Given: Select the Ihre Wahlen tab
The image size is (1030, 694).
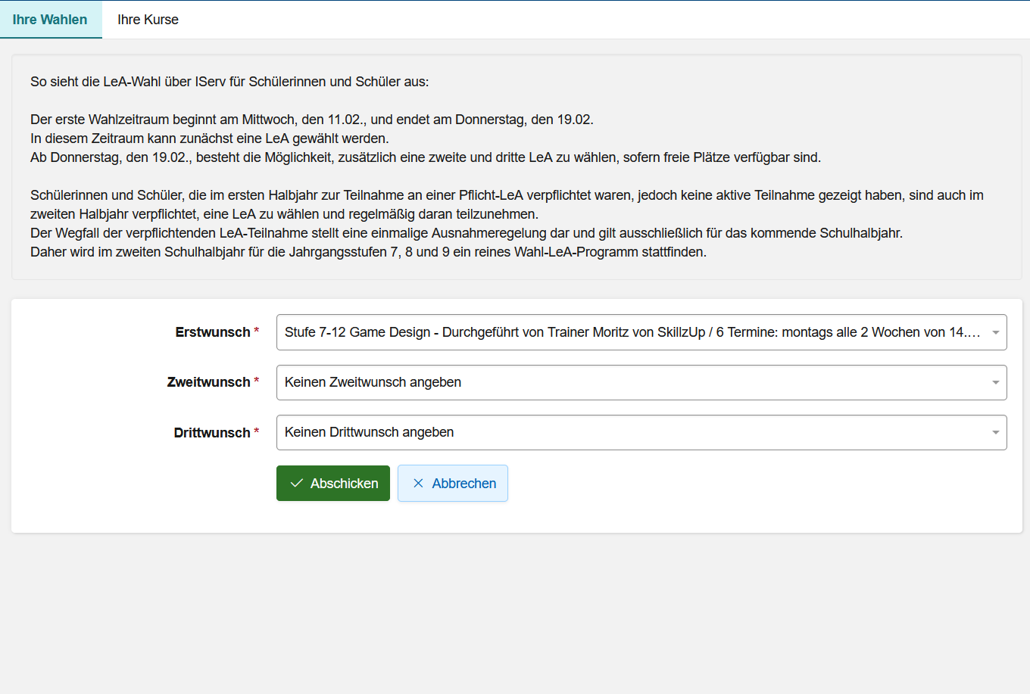Looking at the screenshot, I should coord(50,20).
